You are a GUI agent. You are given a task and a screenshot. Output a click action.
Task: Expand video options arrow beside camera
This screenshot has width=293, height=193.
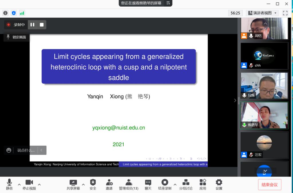point(39,184)
